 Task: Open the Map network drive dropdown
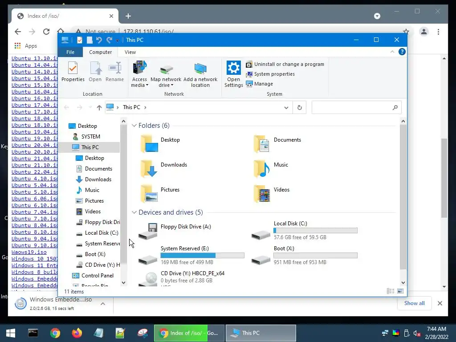[166, 74]
